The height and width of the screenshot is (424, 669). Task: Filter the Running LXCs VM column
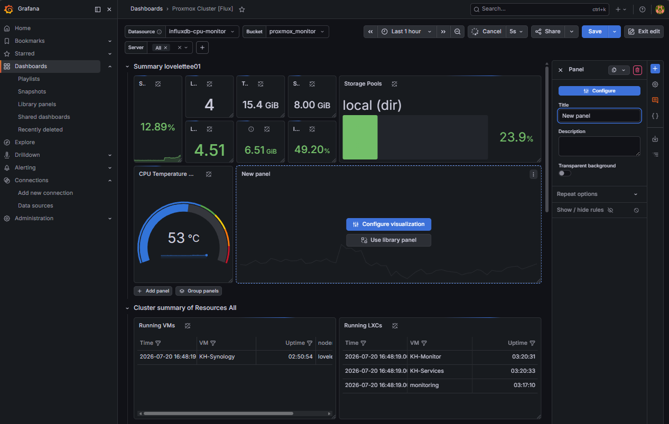tap(424, 343)
